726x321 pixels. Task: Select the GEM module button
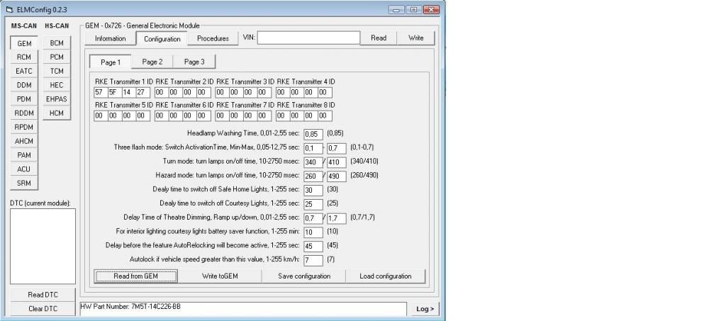[x=24, y=43]
